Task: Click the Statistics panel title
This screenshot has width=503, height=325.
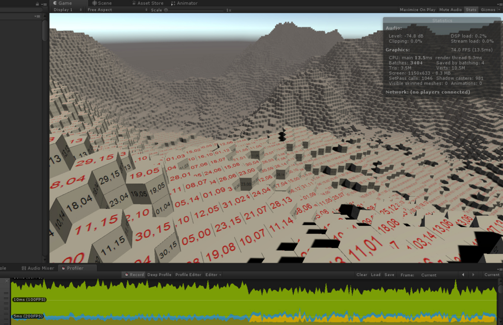Action: pos(442,21)
